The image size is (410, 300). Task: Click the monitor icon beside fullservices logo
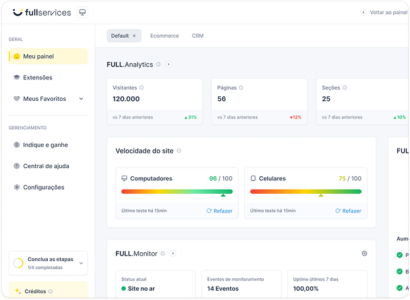pos(82,12)
